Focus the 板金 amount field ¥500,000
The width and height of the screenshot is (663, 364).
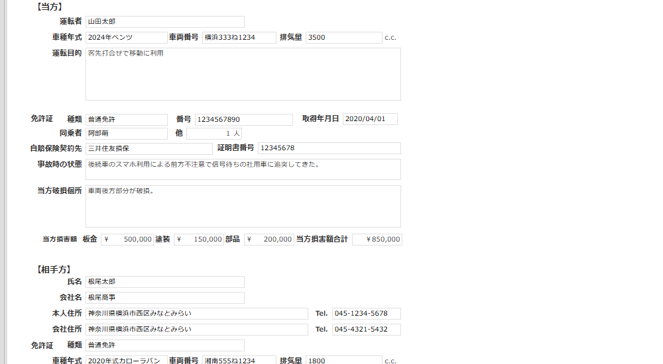click(x=127, y=240)
